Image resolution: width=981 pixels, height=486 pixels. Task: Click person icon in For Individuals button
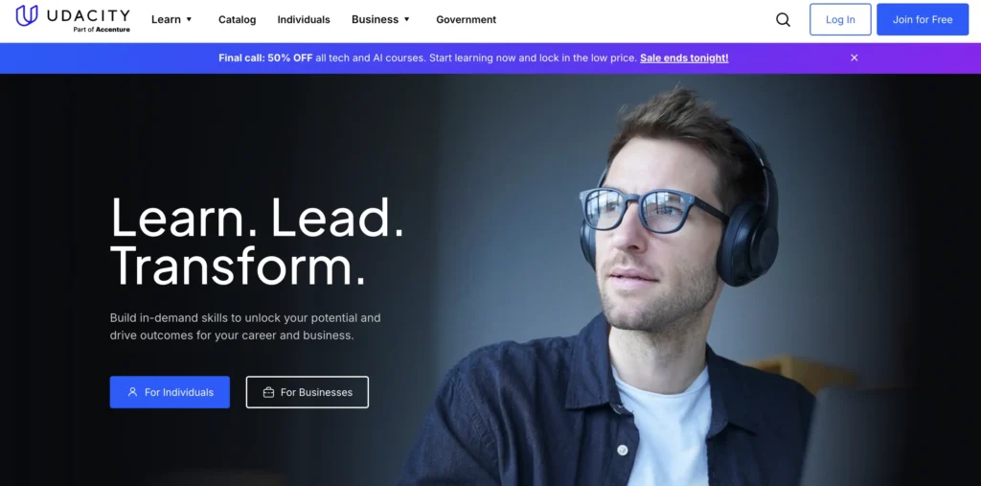pos(132,392)
